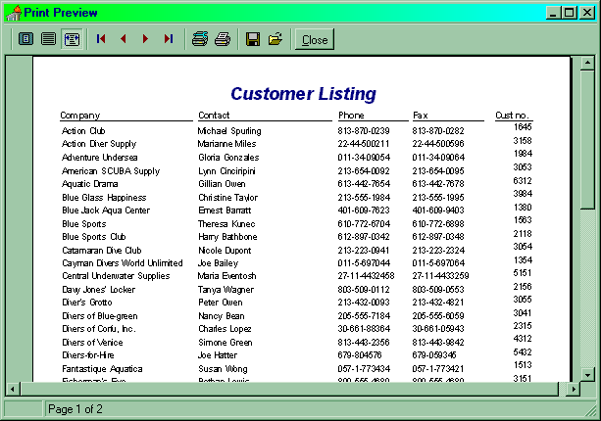Viewport: 601px width, 421px height.
Task: Click the Customer Listing title
Action: (x=303, y=94)
